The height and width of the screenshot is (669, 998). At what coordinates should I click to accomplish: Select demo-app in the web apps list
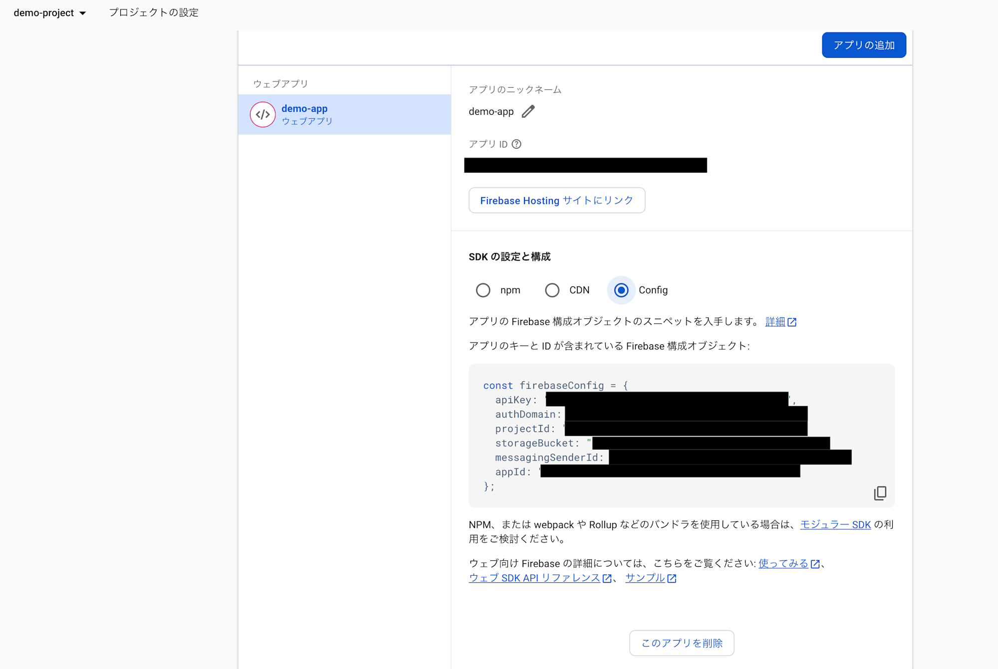pyautogui.click(x=344, y=114)
